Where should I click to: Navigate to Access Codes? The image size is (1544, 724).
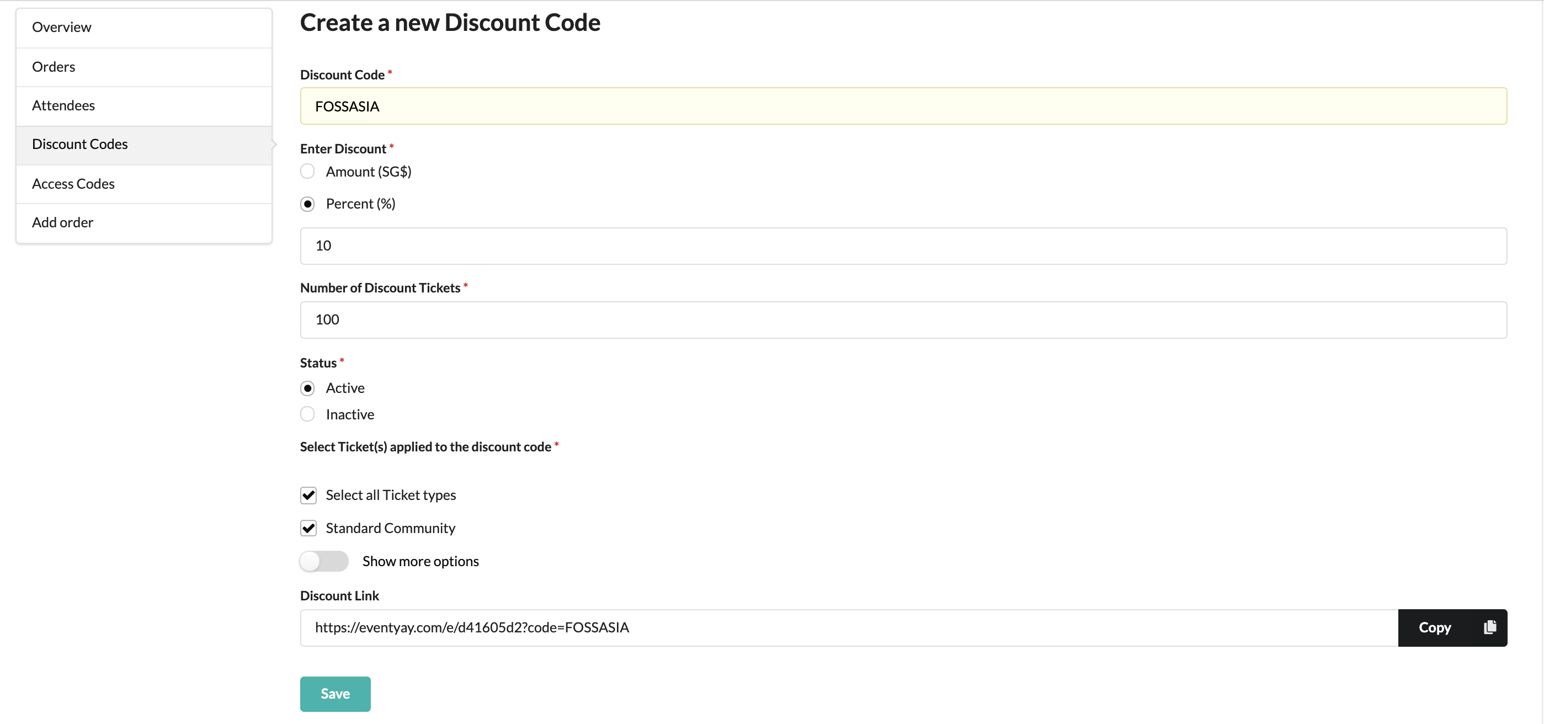coord(144,184)
